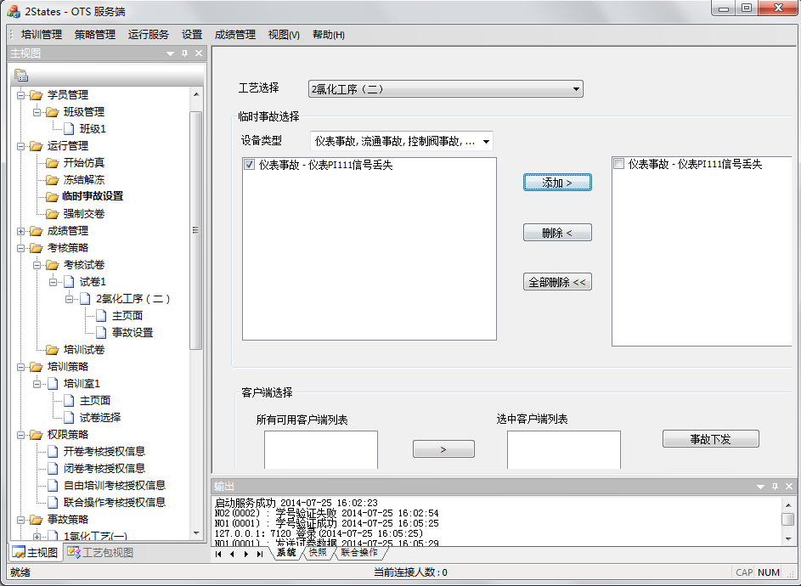
Task: Click the folder icon beside 开始仿真
Action: (x=52, y=163)
